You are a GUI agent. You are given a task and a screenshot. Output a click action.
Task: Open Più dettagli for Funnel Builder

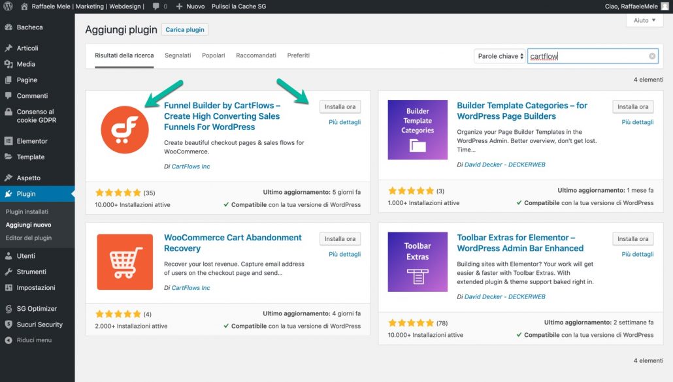tap(344, 122)
